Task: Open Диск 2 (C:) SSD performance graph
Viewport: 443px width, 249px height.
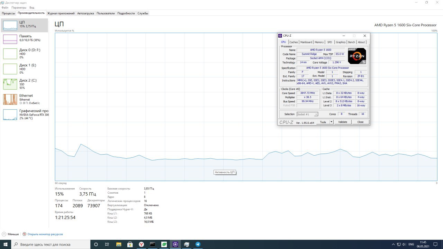Action: click(25, 84)
